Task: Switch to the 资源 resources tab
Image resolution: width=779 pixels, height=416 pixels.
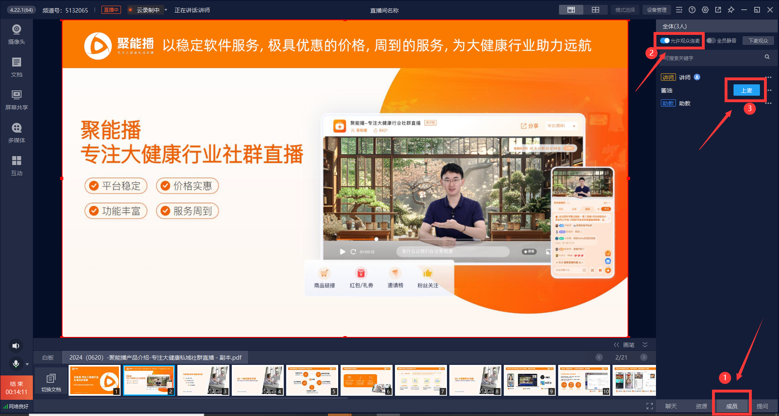Action: (x=701, y=406)
